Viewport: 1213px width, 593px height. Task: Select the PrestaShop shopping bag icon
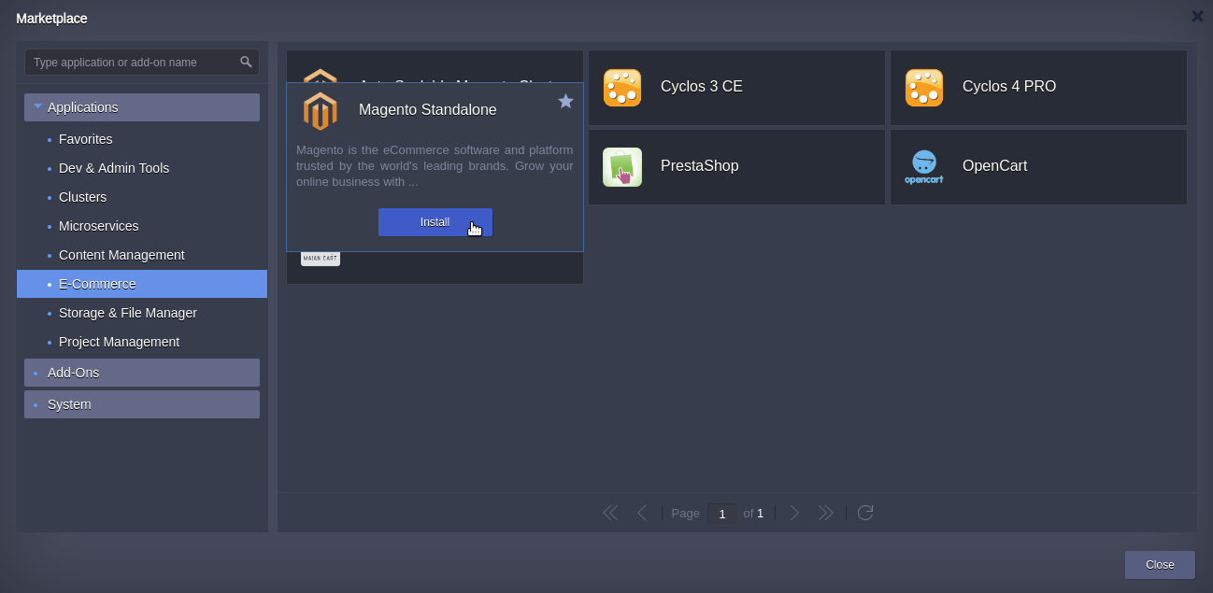(x=621, y=167)
